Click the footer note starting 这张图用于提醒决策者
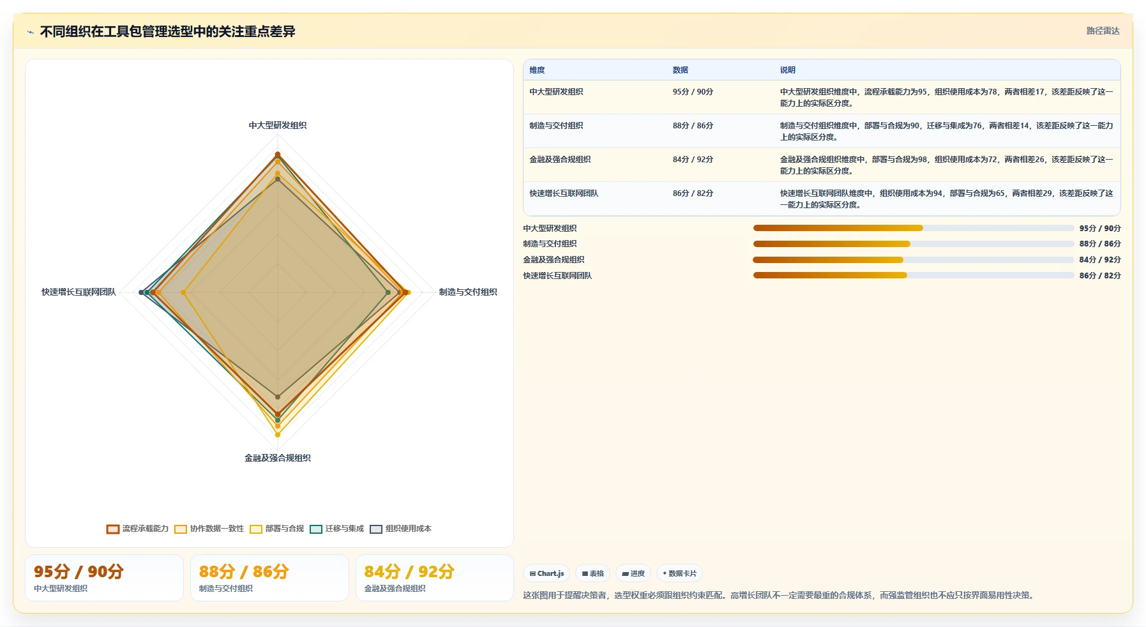This screenshot has height=627, width=1146. 780,595
